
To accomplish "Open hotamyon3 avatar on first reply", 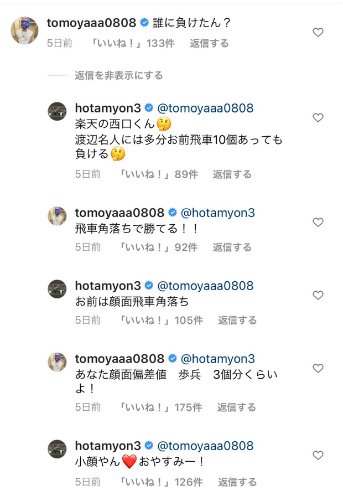I will pyautogui.click(x=58, y=111).
